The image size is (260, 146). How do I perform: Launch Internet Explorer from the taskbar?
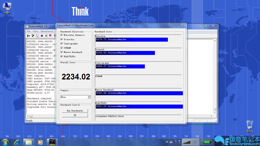point(17,142)
